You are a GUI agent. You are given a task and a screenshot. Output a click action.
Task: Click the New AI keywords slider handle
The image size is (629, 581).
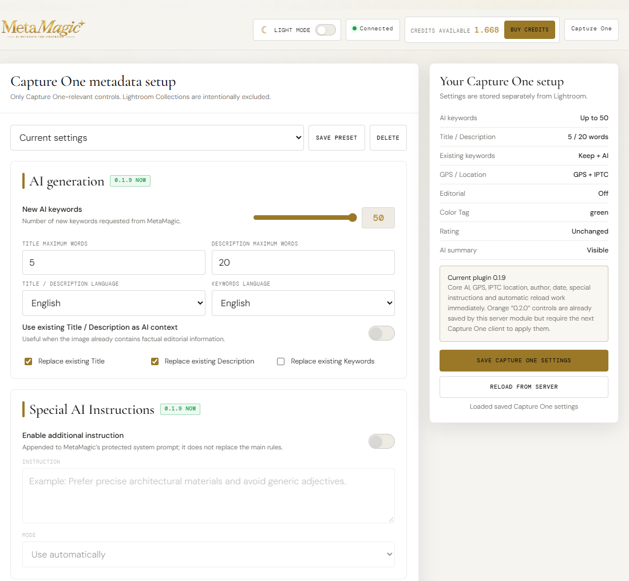tap(353, 218)
